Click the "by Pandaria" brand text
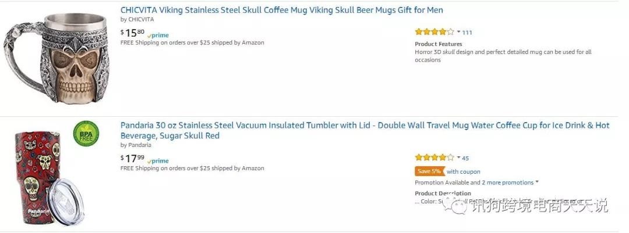This screenshot has height=233, width=629. [x=136, y=145]
